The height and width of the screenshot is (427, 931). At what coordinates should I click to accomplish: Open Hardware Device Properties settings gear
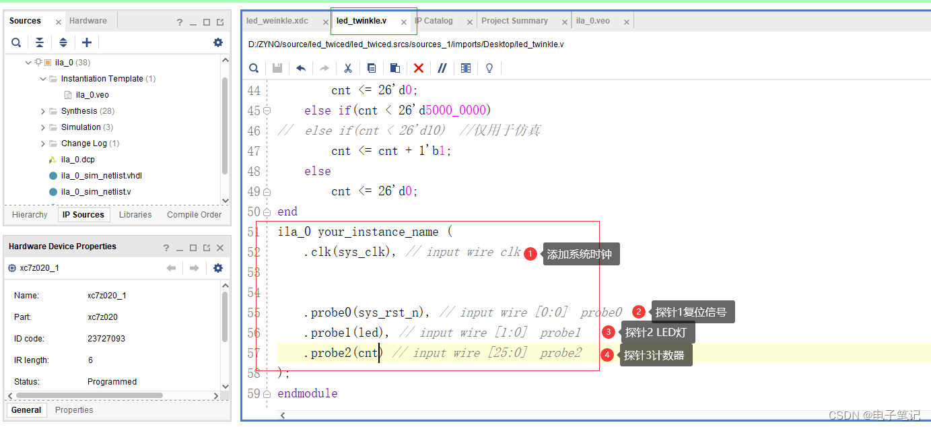click(218, 268)
